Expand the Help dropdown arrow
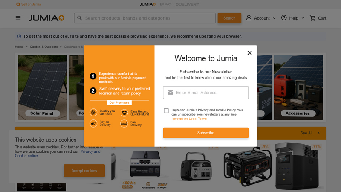This screenshot has height=192, width=341. [303, 18]
